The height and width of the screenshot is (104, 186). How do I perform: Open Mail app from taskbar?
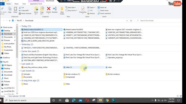click(x=80, y=100)
